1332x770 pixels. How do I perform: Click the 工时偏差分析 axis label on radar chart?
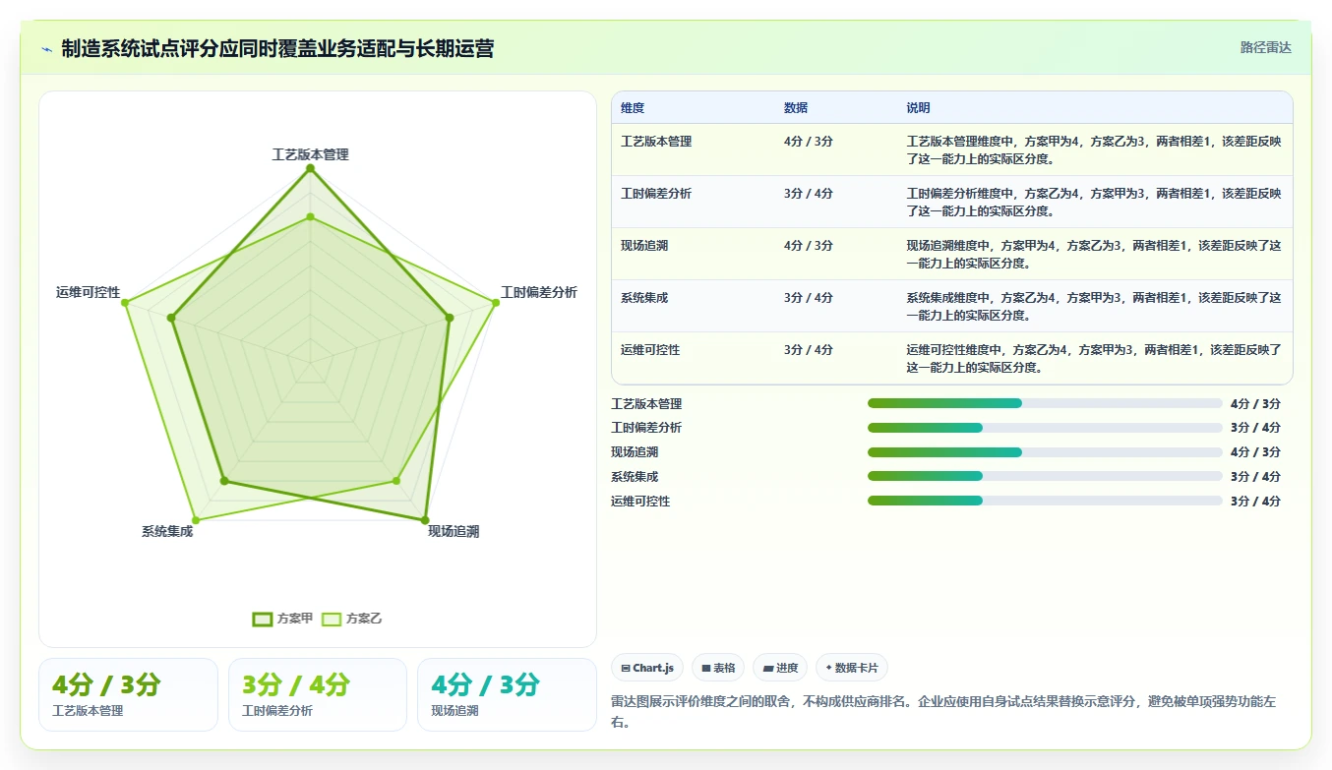(x=539, y=292)
